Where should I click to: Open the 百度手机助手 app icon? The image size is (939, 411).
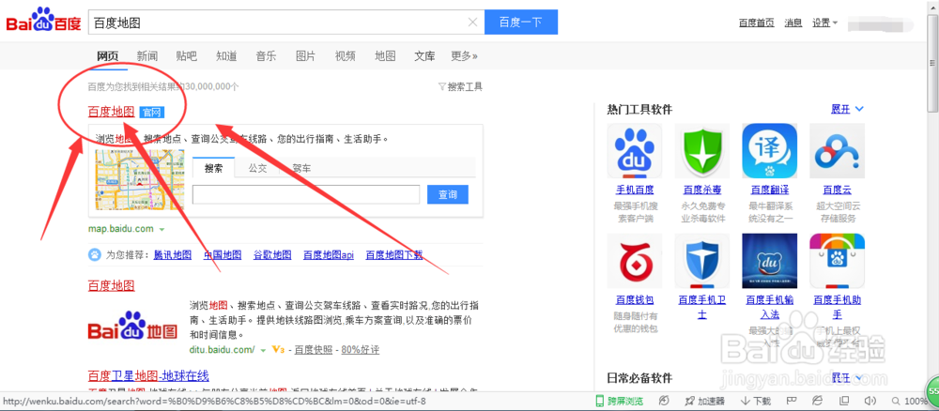tap(837, 261)
